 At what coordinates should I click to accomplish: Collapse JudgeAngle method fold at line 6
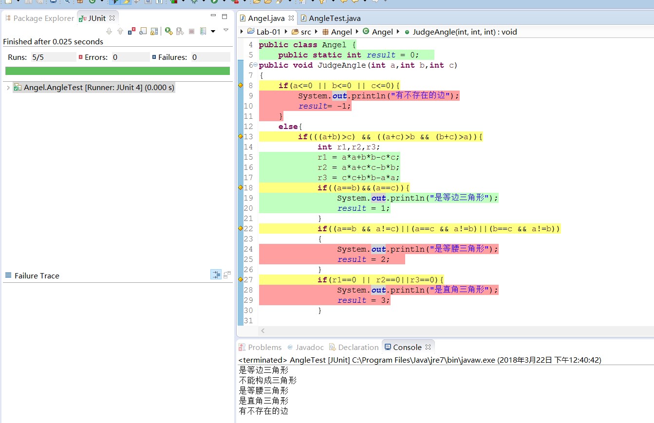click(256, 65)
